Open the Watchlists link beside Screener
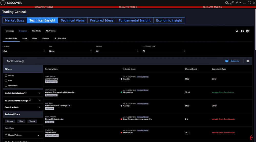Image resolution: width=256 pixels, height=142 pixels. pyautogui.click(x=36, y=31)
